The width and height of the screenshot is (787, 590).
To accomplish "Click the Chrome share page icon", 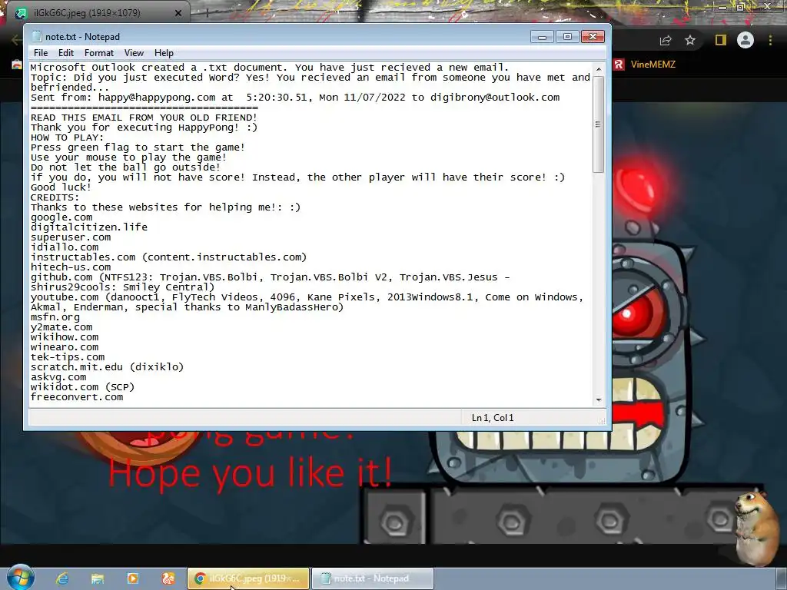I will 666,40.
